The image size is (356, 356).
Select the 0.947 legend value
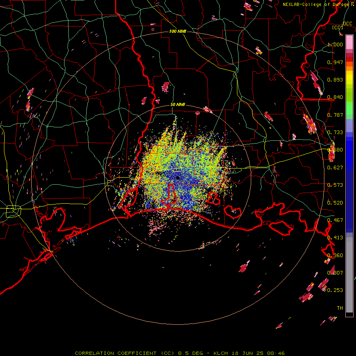[x=335, y=62]
